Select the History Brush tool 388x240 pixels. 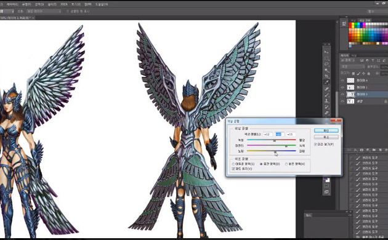click(x=326, y=107)
